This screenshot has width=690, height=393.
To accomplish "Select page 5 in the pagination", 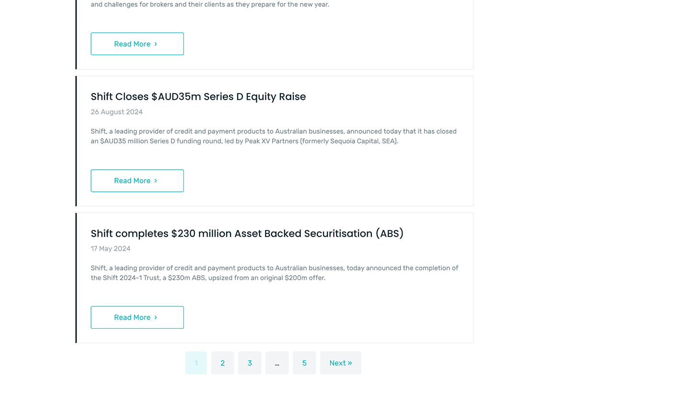I will [304, 363].
